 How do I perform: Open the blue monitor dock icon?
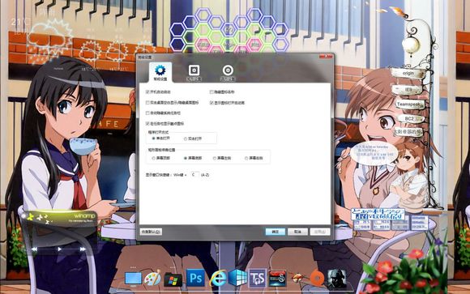coord(133,279)
